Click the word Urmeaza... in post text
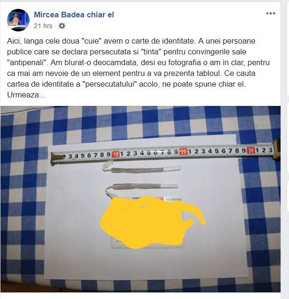 (x=26, y=95)
